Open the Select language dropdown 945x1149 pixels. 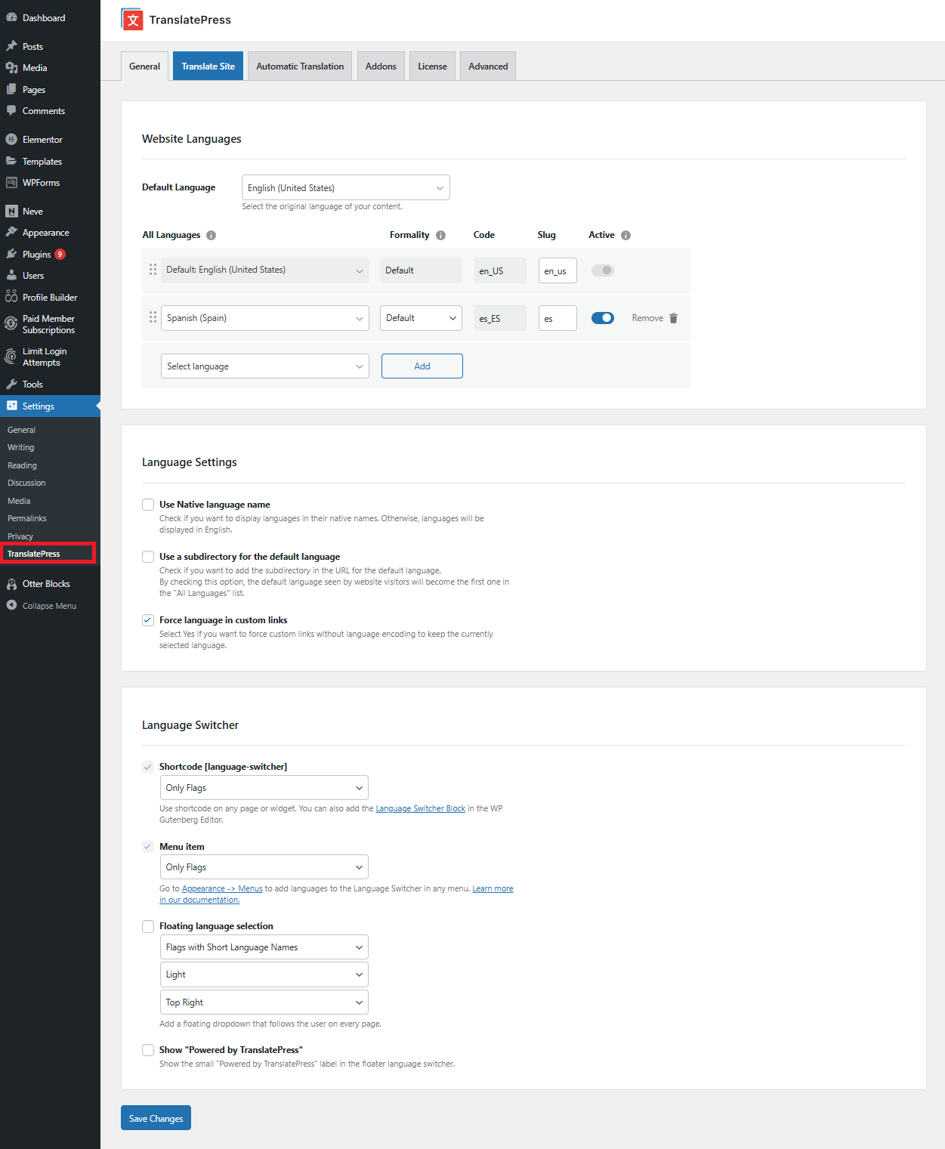265,366
